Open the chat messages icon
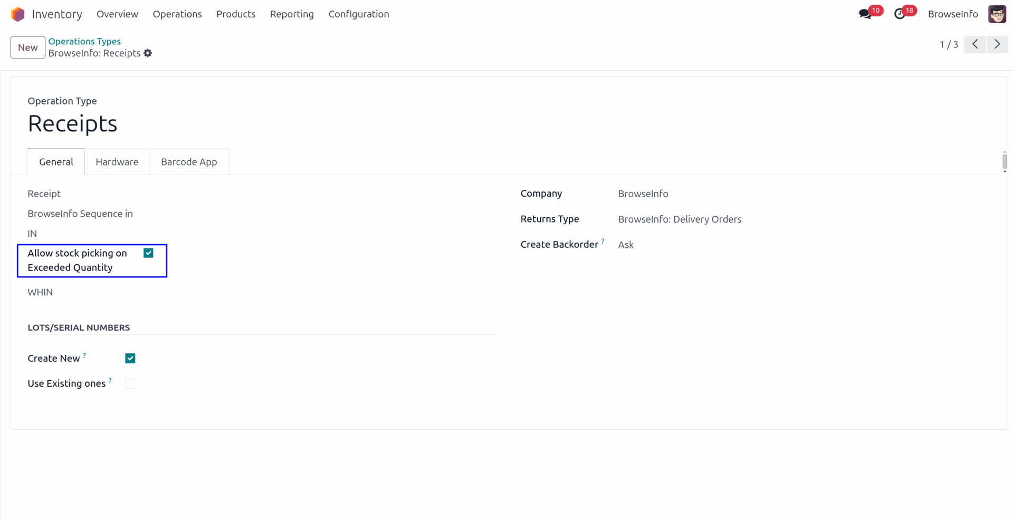1013x520 pixels. [x=865, y=14]
